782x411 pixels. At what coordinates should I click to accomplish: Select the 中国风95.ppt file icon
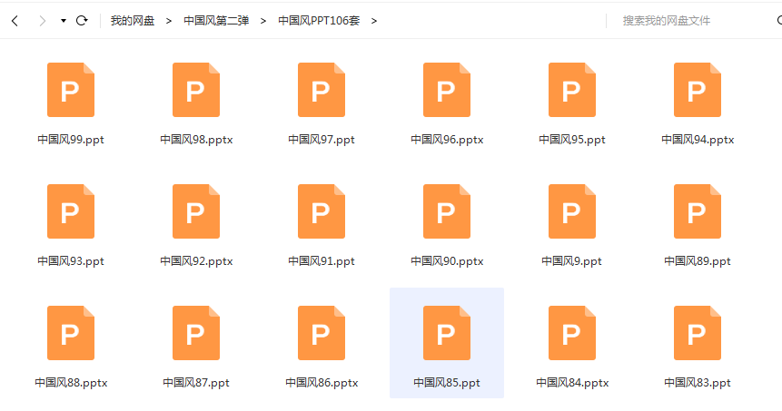[x=572, y=90]
